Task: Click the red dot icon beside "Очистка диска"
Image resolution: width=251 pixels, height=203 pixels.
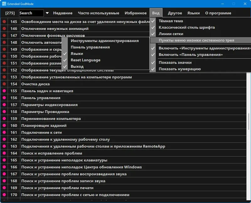Action: (3, 84)
